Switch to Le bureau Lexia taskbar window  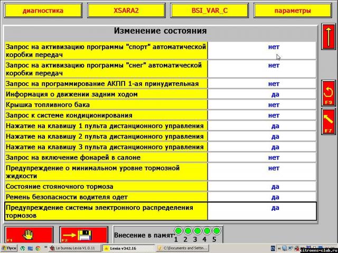point(75,248)
